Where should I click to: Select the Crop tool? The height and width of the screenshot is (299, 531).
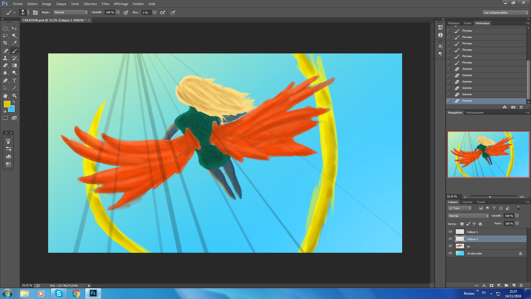pyautogui.click(x=5, y=43)
